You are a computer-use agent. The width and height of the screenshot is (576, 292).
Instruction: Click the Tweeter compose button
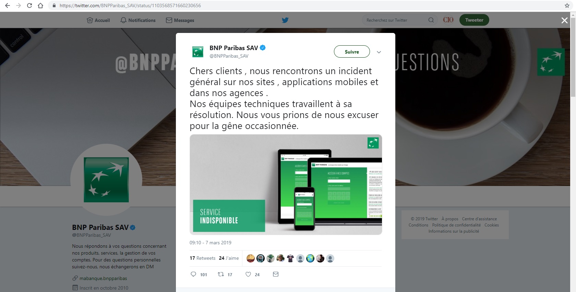[474, 20]
